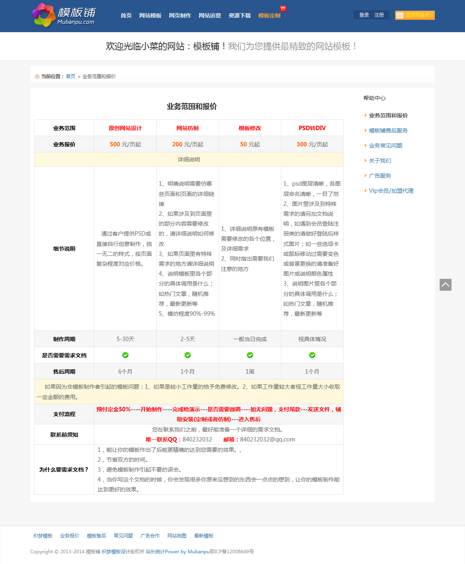Open 网站模板 in the top navigation
465x564 pixels.
tap(150, 15)
